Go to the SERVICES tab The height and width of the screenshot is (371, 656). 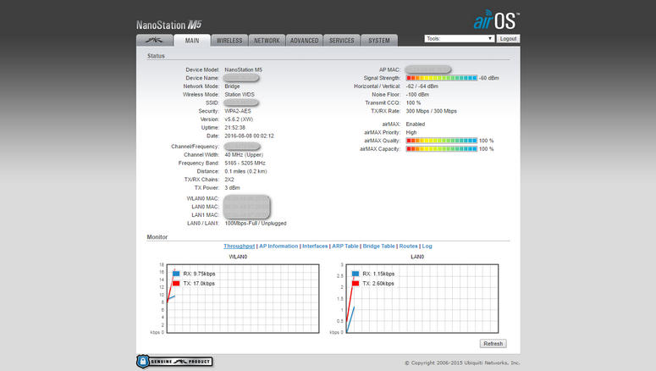click(x=342, y=41)
